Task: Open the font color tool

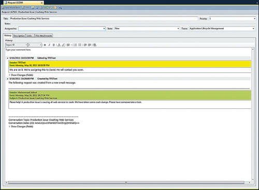Action: click(x=59, y=45)
